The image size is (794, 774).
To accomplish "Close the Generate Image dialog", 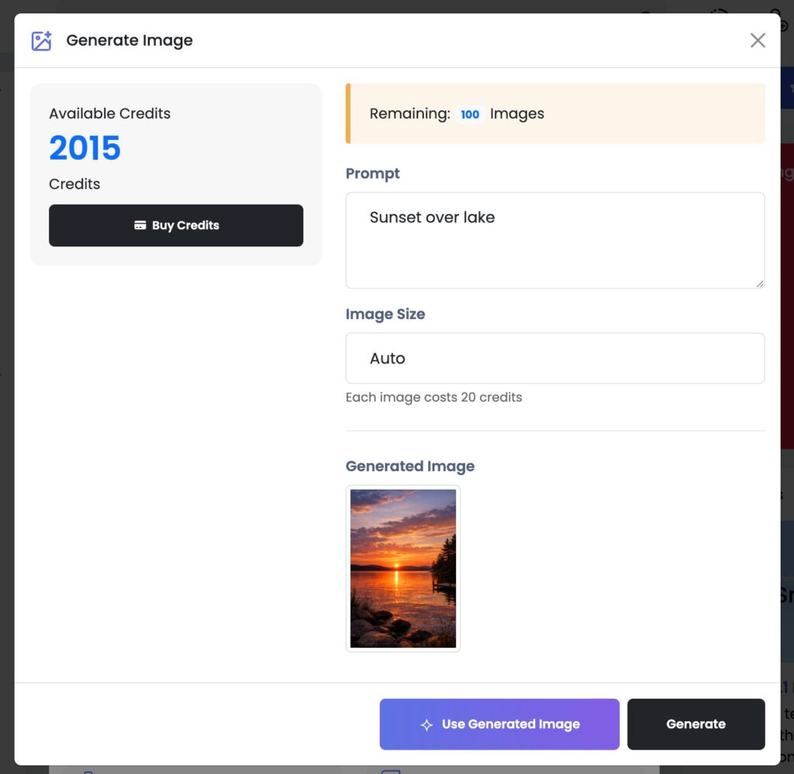I will tap(758, 40).
